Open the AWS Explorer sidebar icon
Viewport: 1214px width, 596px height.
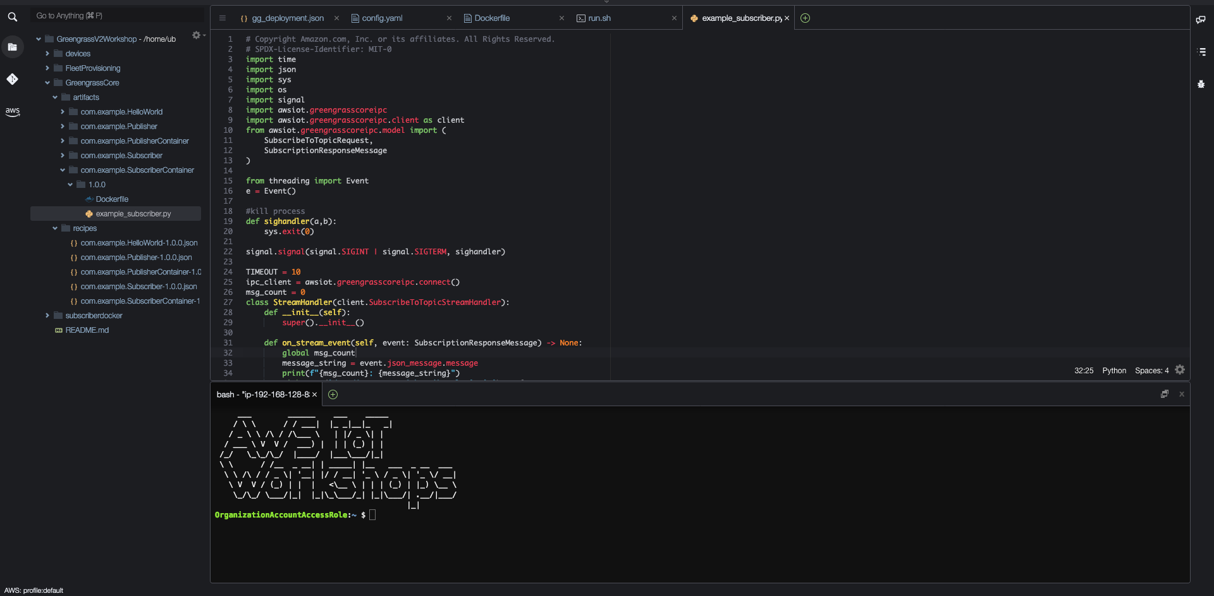click(x=12, y=111)
